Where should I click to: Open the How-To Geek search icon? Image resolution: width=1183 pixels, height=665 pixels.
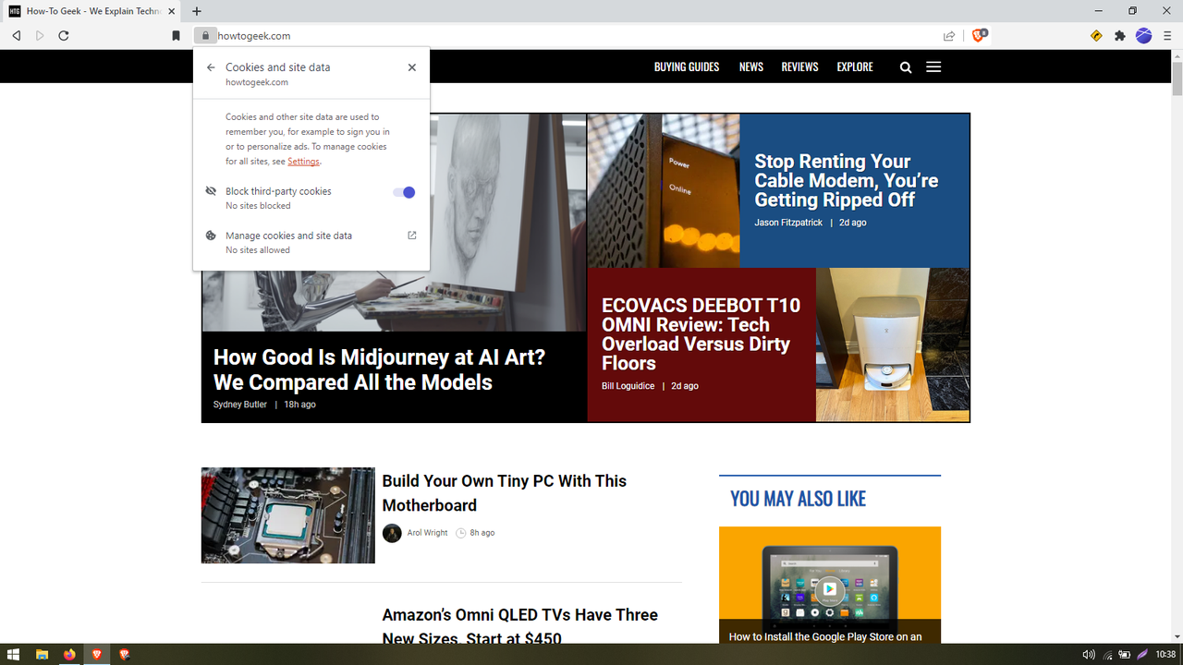(x=905, y=66)
